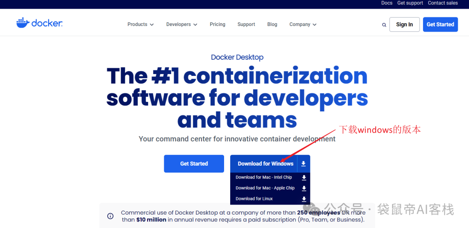Screen dimensions: 469x228
Task: Open the Blog page
Action: [272, 24]
